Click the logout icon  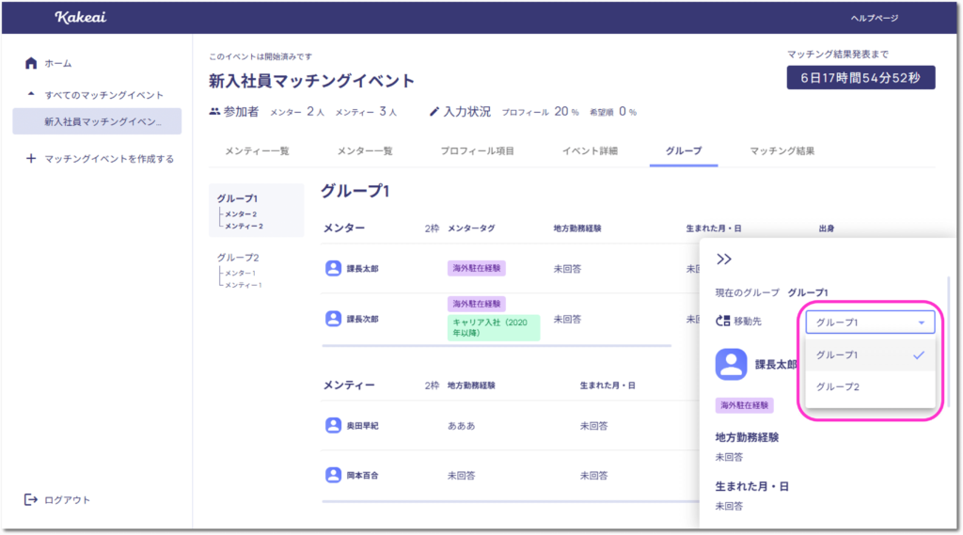31,499
